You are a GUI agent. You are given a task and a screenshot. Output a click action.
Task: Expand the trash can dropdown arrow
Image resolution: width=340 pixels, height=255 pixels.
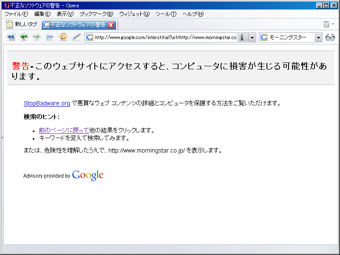333,24
